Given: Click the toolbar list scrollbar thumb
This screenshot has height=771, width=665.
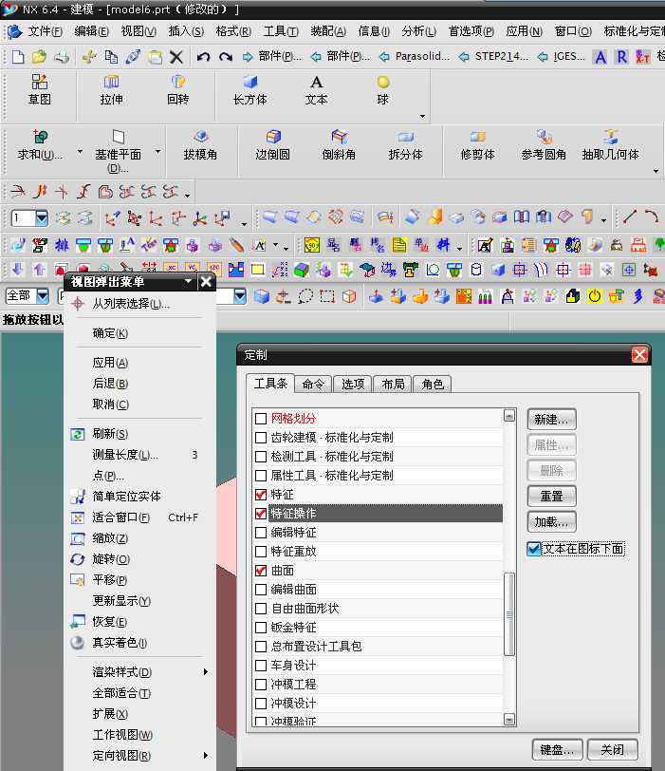Looking at the screenshot, I should 509,613.
